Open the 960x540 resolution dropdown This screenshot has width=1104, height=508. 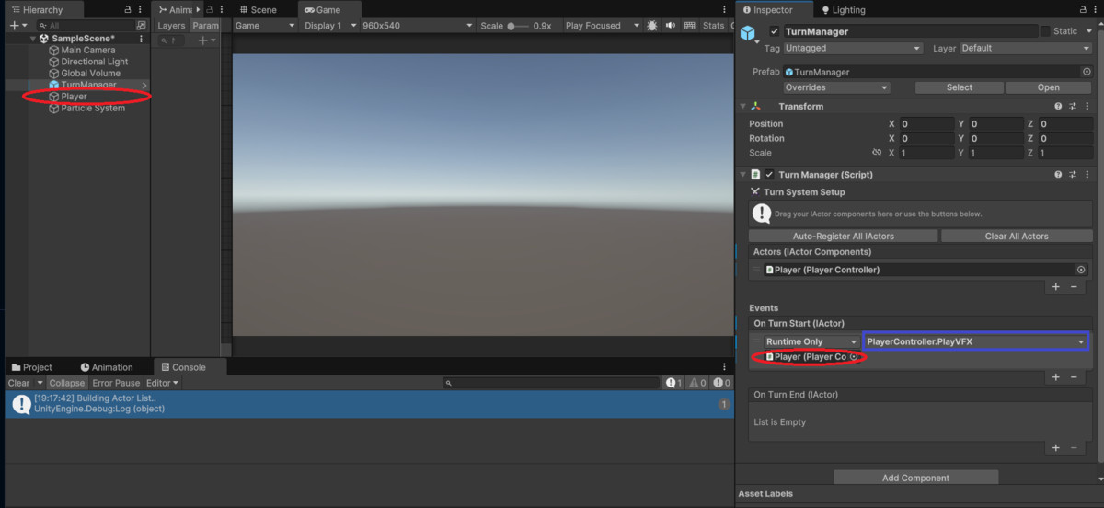417,26
